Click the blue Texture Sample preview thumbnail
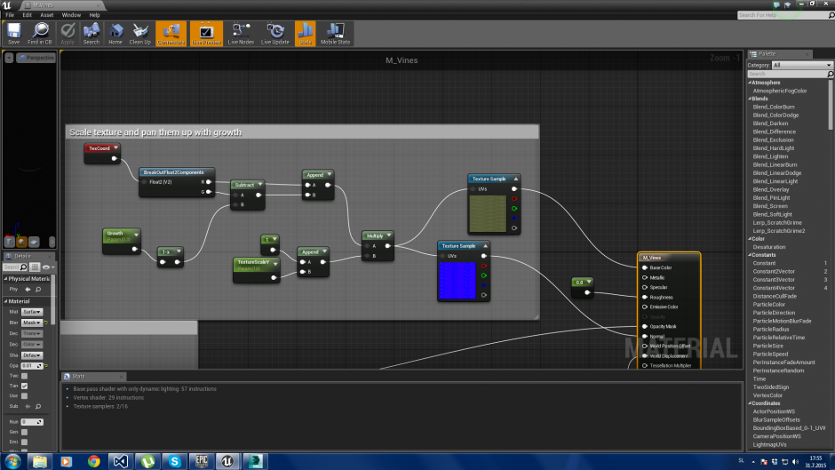The height and width of the screenshot is (470, 835). [x=457, y=281]
